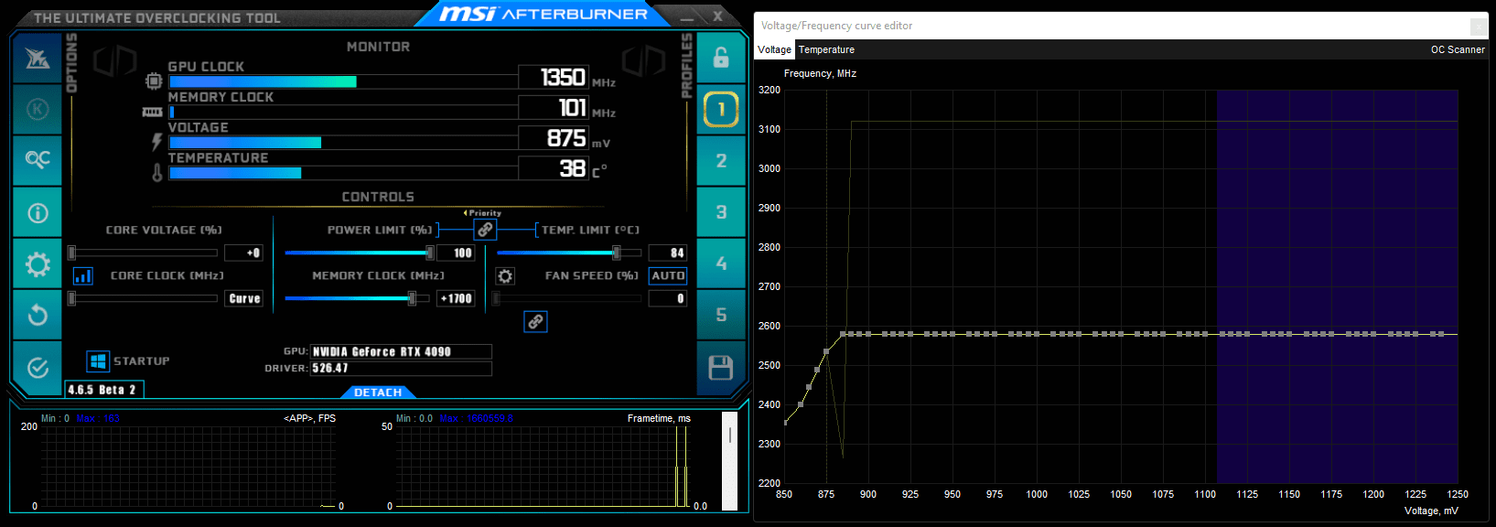
Task: Click the fan speed 0 value field
Action: pos(668,298)
